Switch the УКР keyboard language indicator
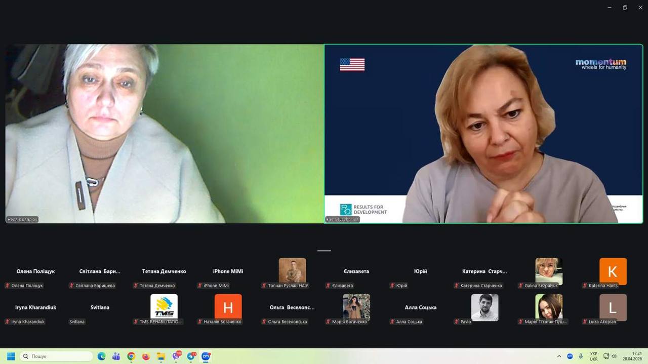This screenshot has height=364, width=648. pyautogui.click(x=593, y=356)
